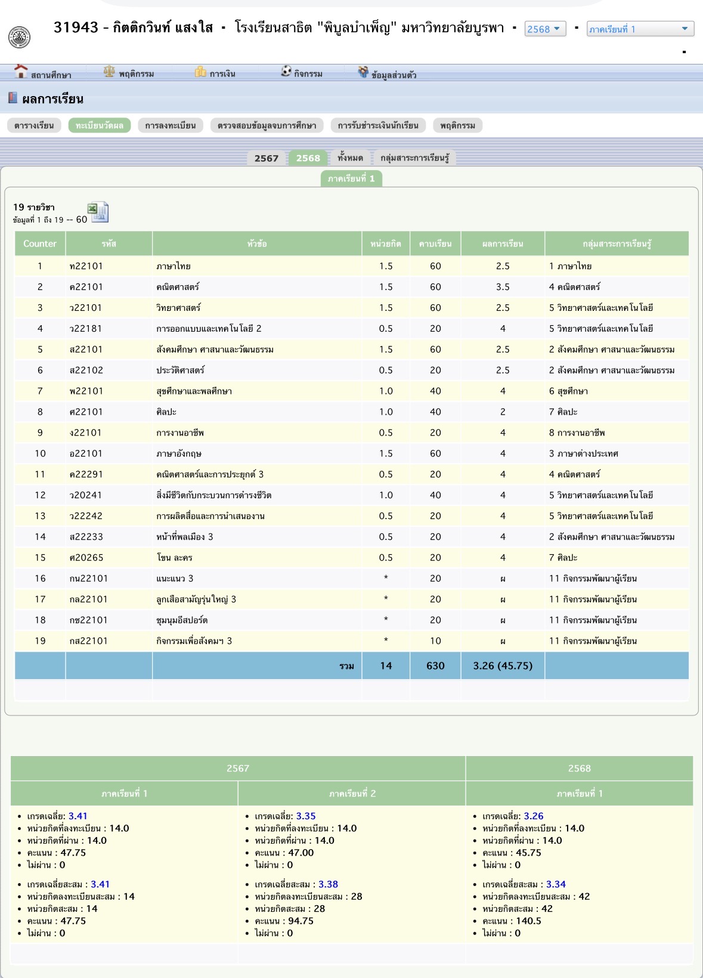Switch to the 2567 year tab
This screenshot has width=703, height=978.
266,158
